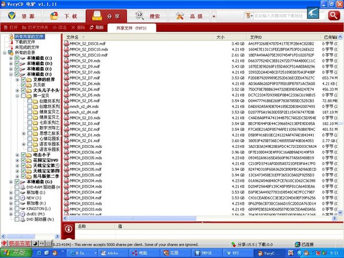Expand the 本地磁盘 (C:) tree node

11,58
